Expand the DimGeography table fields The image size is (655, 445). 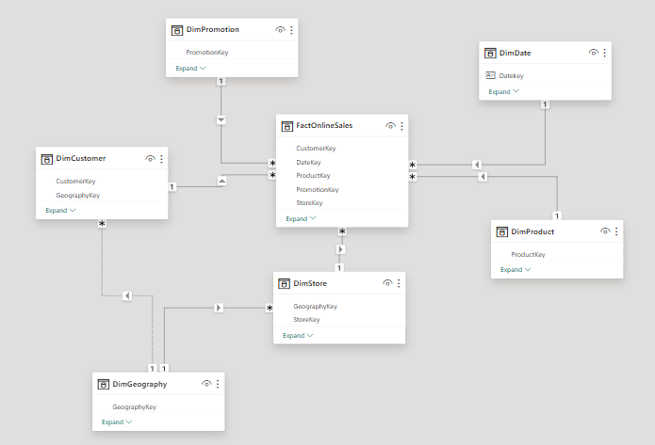[117, 422]
